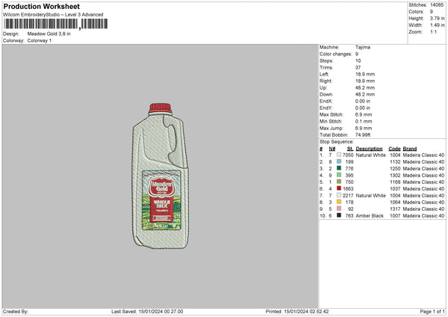Screen dimensions: 448x317
Task: Click the 18.9 mm value beside 'Left:'
Action: [x=365, y=74]
